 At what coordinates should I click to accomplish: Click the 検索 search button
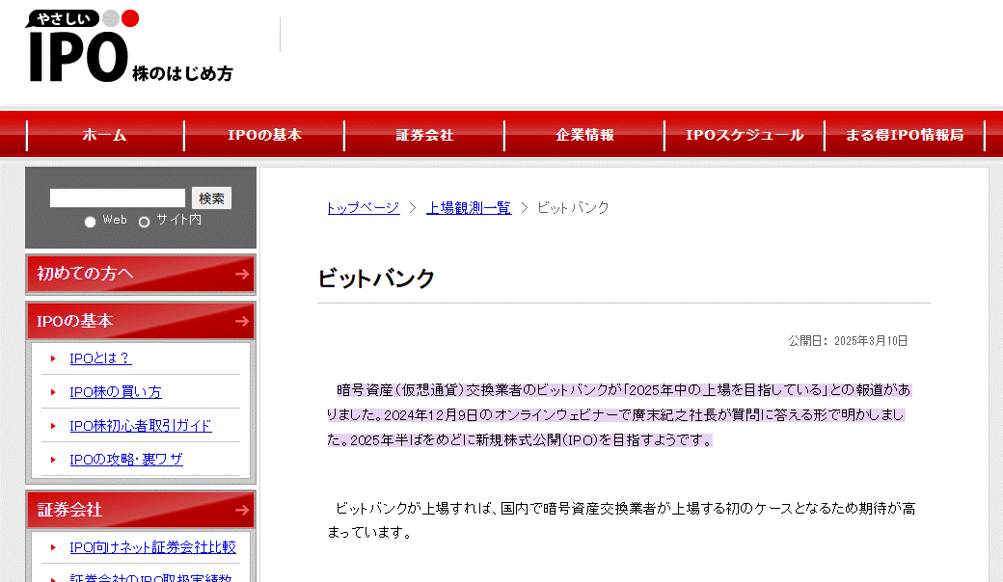[x=211, y=198]
